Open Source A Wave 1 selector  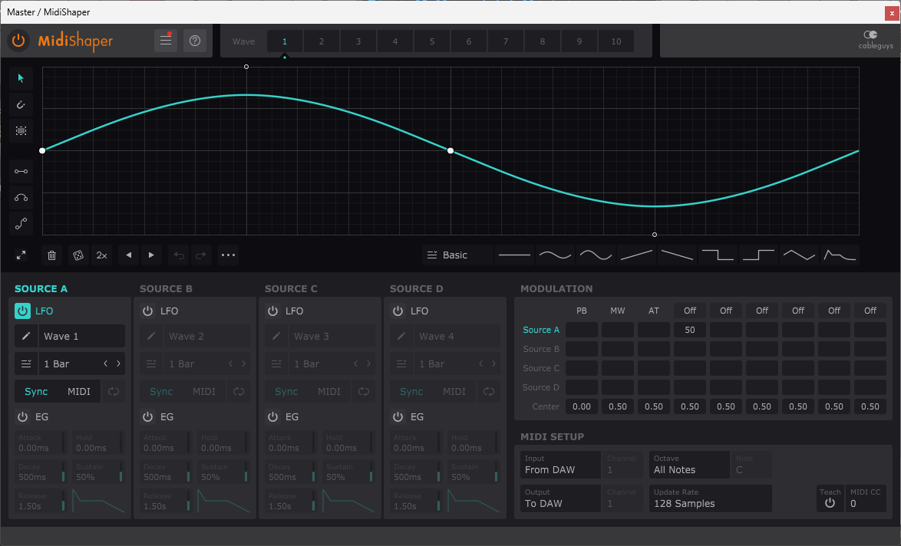81,336
